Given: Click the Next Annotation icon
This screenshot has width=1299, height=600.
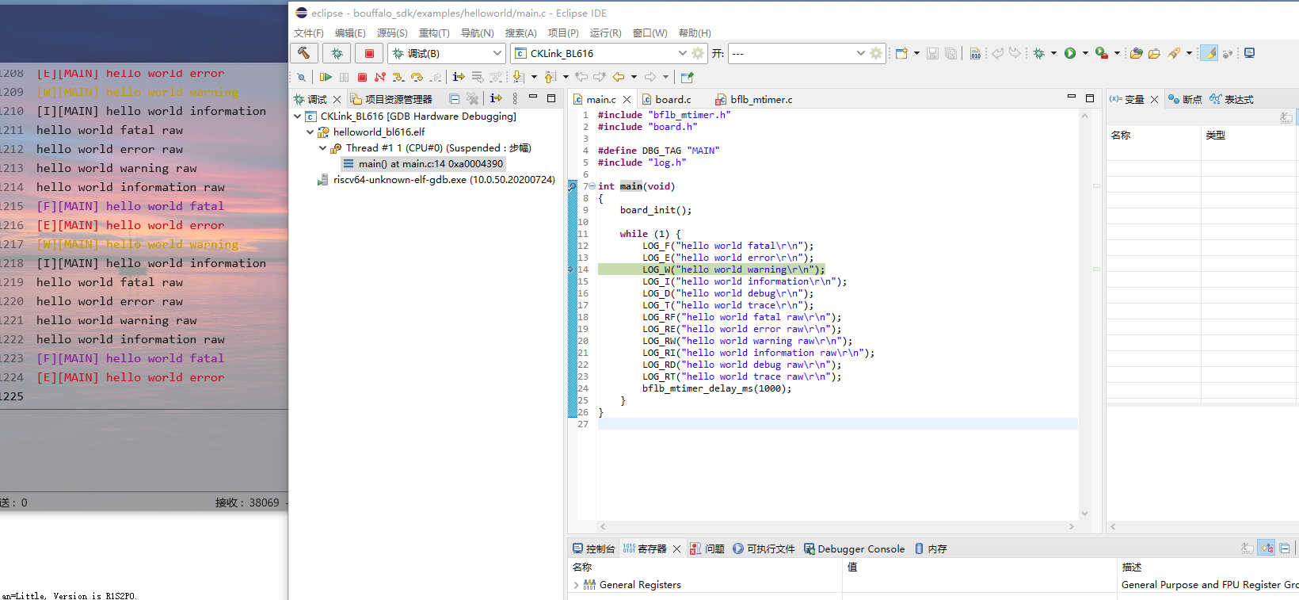Looking at the screenshot, I should click(518, 77).
